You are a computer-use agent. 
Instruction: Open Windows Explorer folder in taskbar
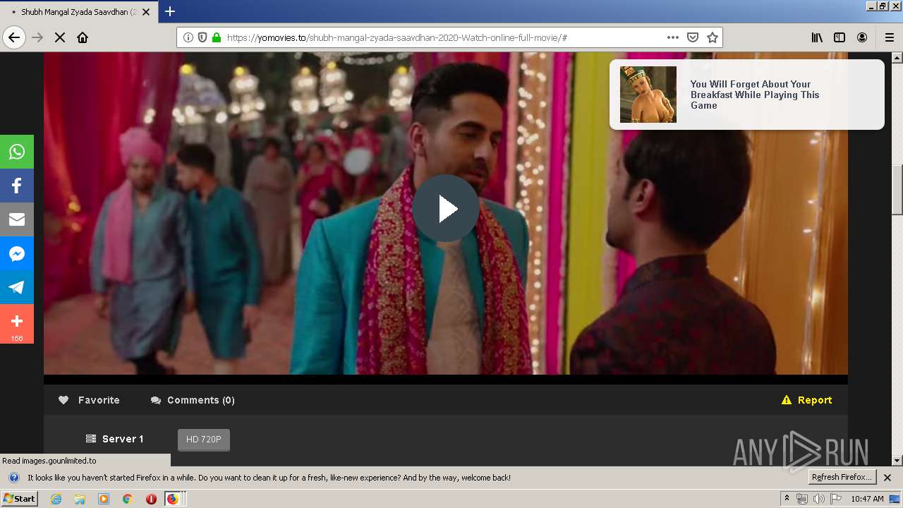pyautogui.click(x=80, y=499)
